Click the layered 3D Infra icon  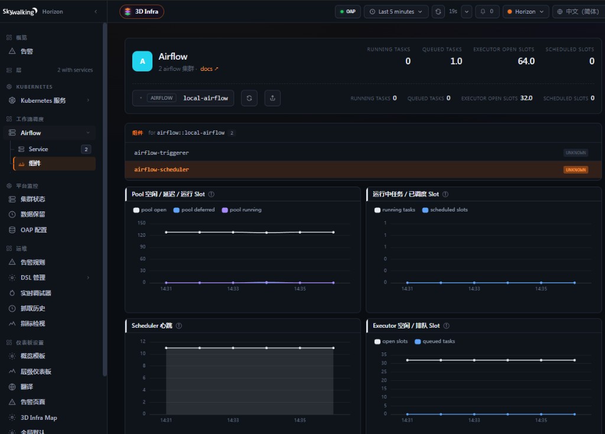128,12
